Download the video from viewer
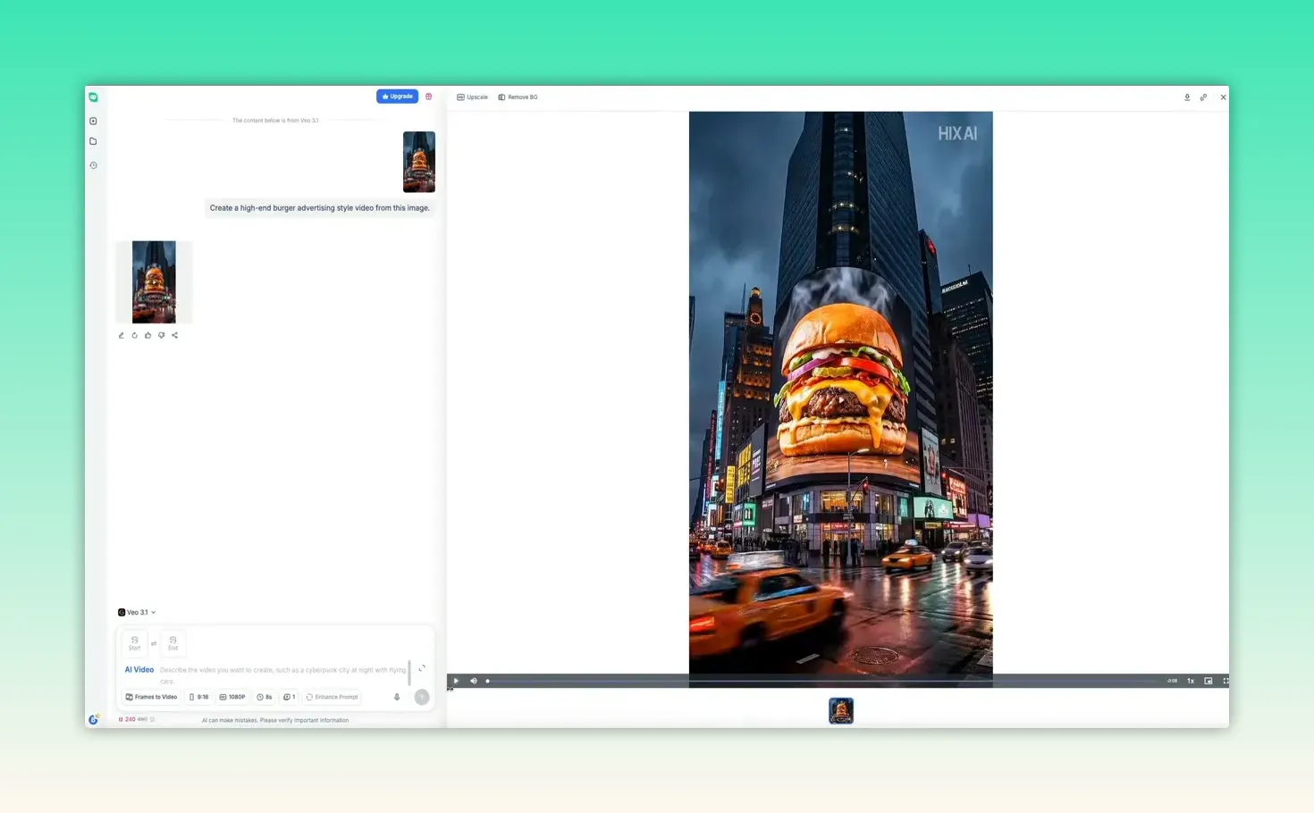The width and height of the screenshot is (1314, 813). [x=1187, y=97]
